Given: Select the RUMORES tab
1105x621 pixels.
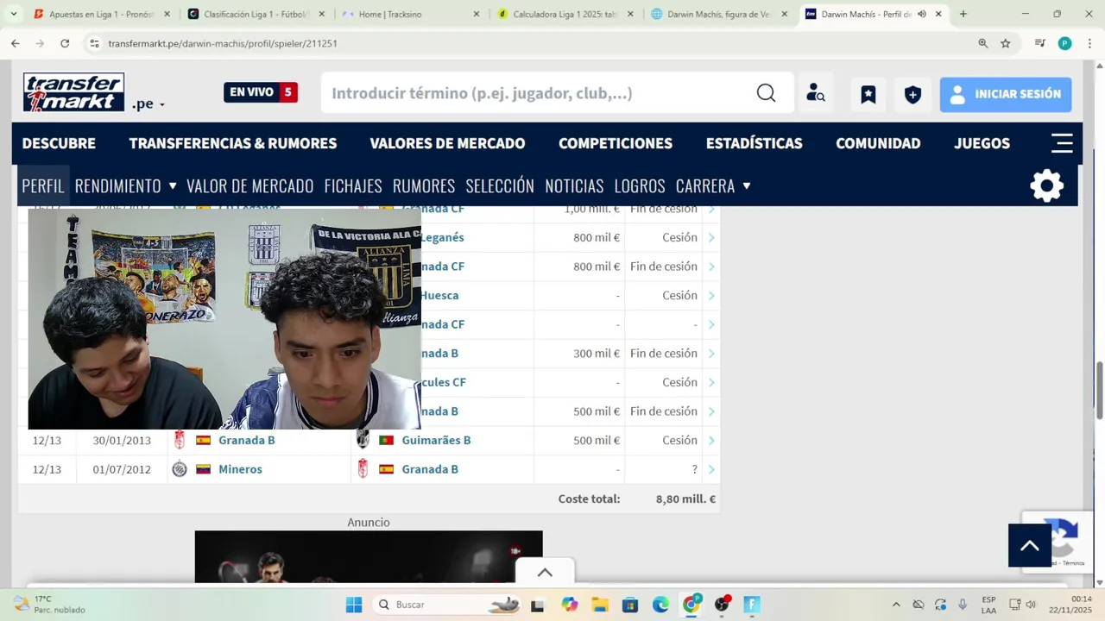Looking at the screenshot, I should tap(424, 185).
